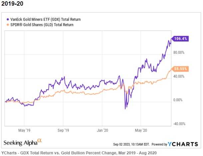Open the Seeking Alpha logo
This screenshot has height=156, width=203.
pyautogui.click(x=20, y=143)
